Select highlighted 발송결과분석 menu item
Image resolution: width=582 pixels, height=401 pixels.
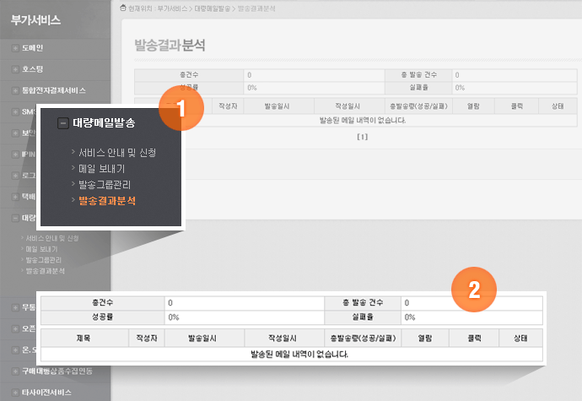pyautogui.click(x=106, y=201)
